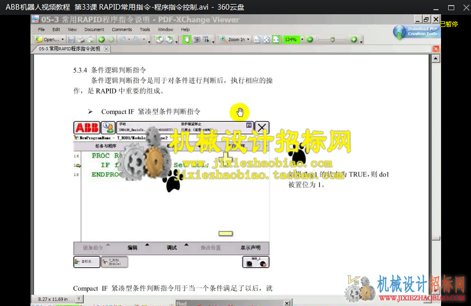Select the Hand tool
The height and width of the screenshot is (306, 471).
pos(187,40)
